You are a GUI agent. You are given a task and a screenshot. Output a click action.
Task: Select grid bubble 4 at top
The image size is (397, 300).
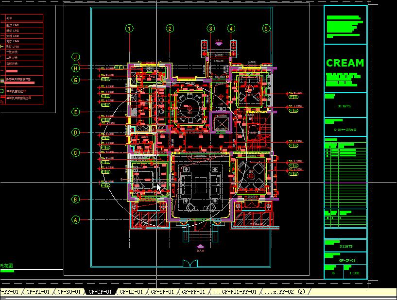[x=231, y=29]
